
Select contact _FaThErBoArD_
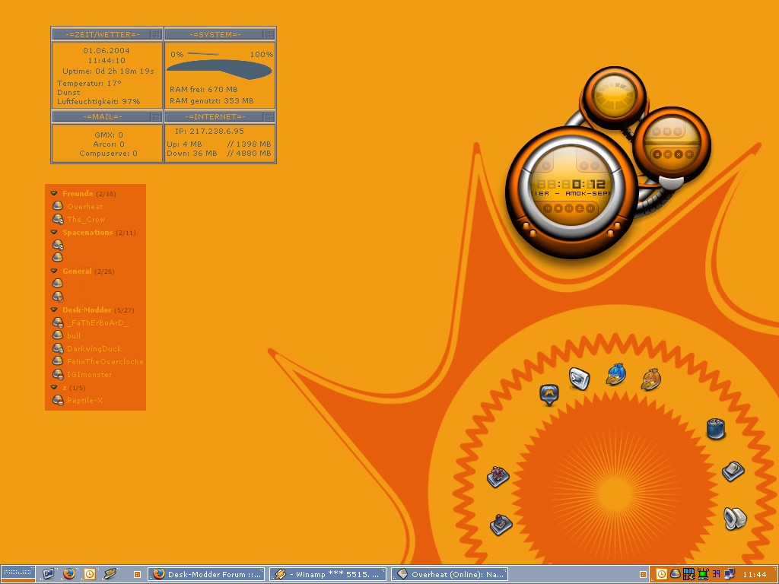pyautogui.click(x=98, y=322)
